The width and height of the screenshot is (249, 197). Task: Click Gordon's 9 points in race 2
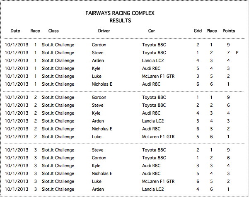pyautogui.click(x=228, y=97)
